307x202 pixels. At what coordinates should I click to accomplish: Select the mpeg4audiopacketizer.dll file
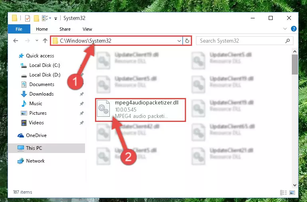(141, 110)
